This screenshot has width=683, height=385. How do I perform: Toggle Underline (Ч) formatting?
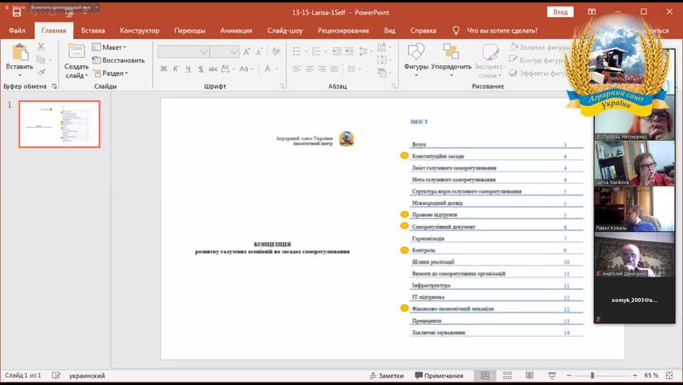click(x=188, y=68)
